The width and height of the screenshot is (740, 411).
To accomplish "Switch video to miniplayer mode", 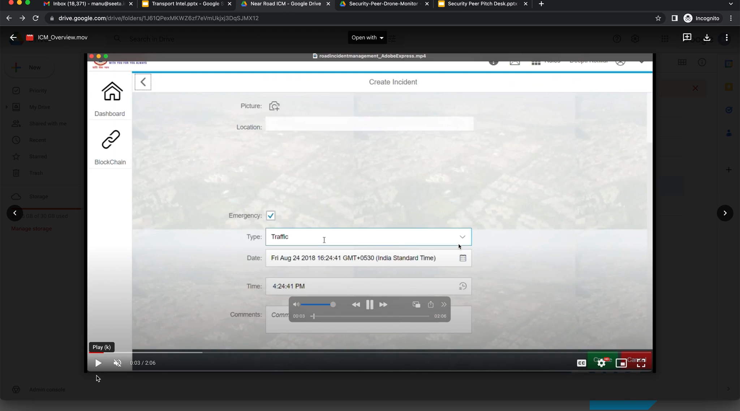I will tap(621, 363).
